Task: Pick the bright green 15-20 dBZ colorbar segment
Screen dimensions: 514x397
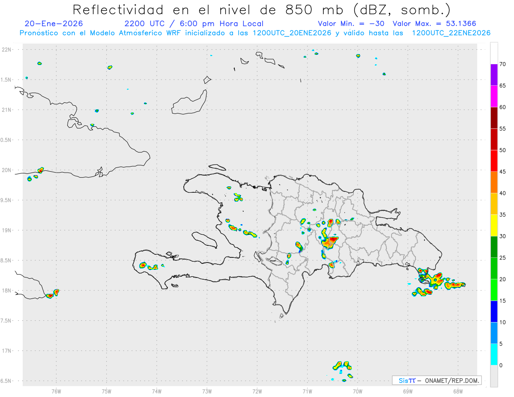Action: click(x=494, y=290)
